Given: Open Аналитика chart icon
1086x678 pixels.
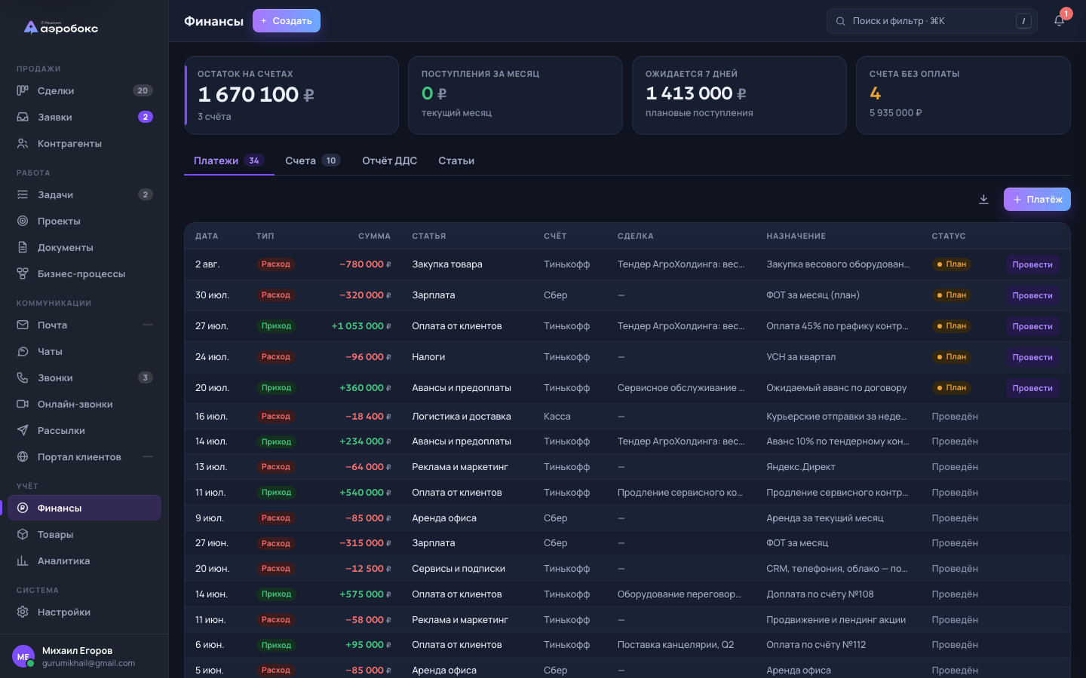Looking at the screenshot, I should point(23,560).
